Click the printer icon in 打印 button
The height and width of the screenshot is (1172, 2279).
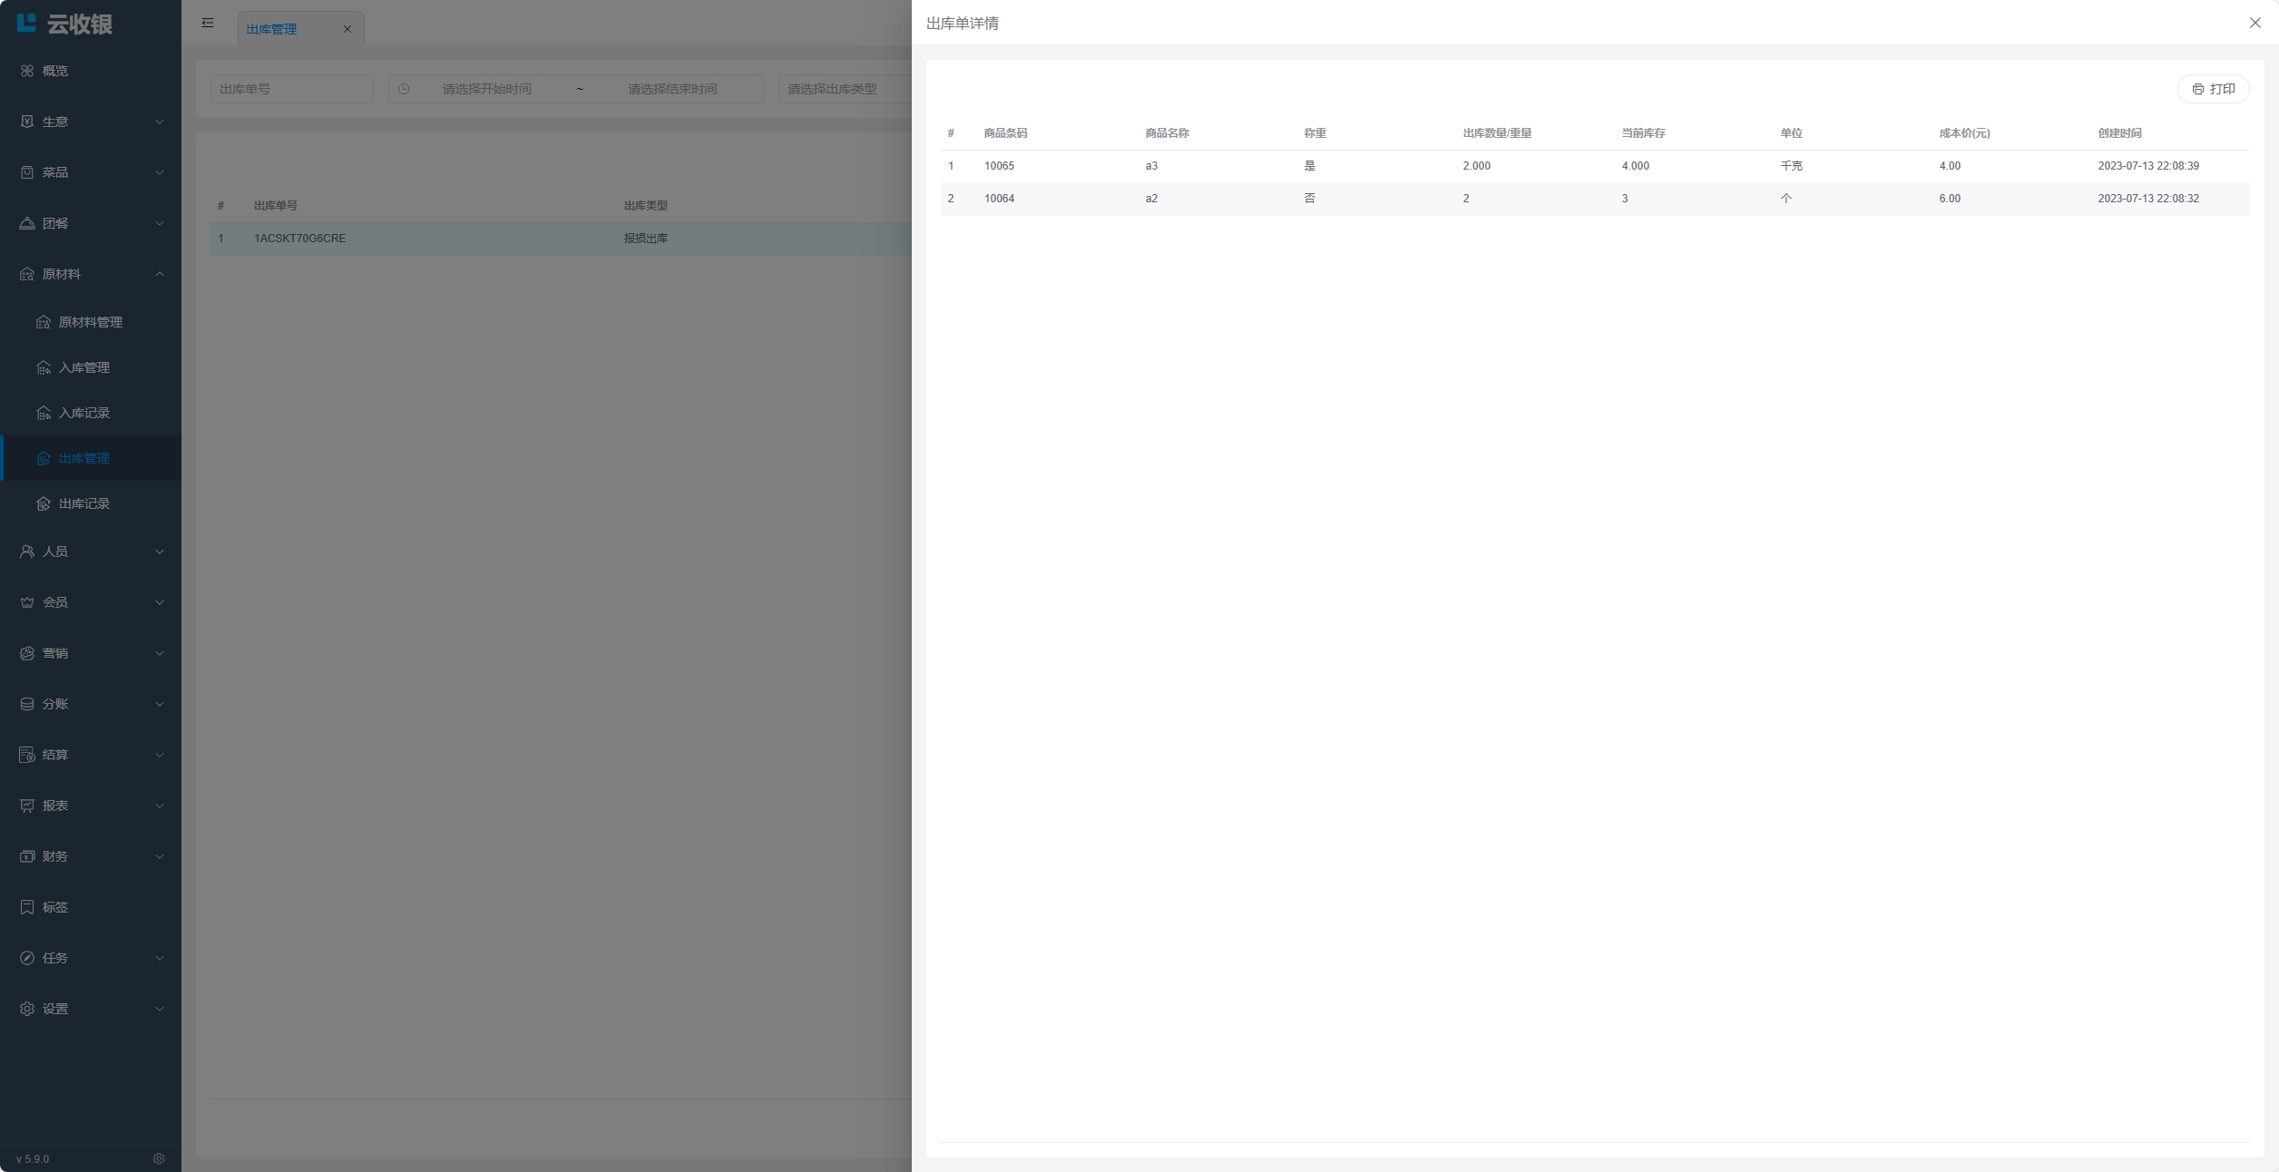(x=2197, y=89)
